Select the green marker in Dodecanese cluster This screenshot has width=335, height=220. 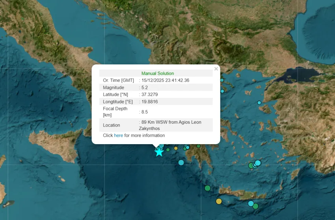(x=251, y=165)
